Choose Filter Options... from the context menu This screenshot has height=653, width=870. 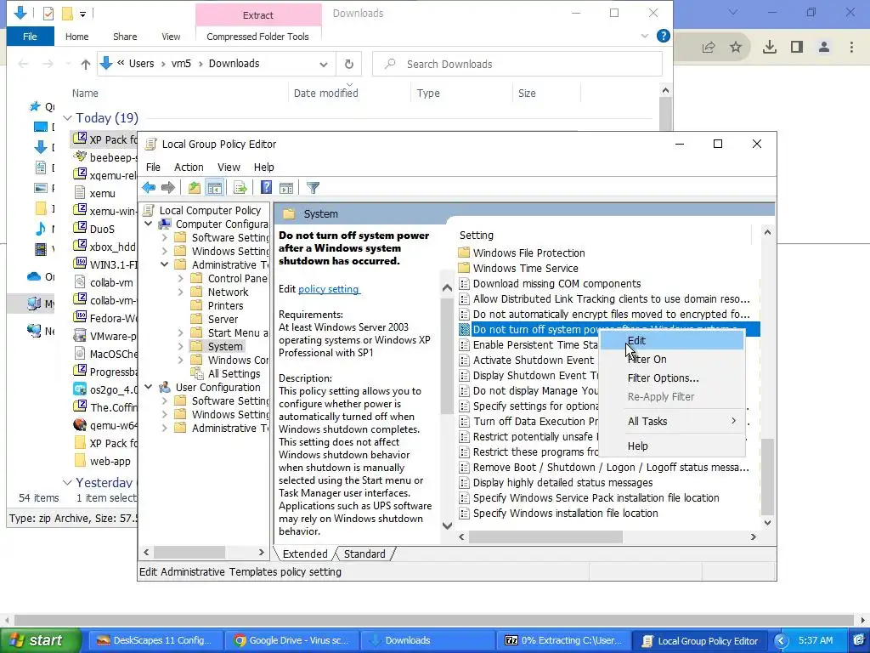pyautogui.click(x=673, y=378)
